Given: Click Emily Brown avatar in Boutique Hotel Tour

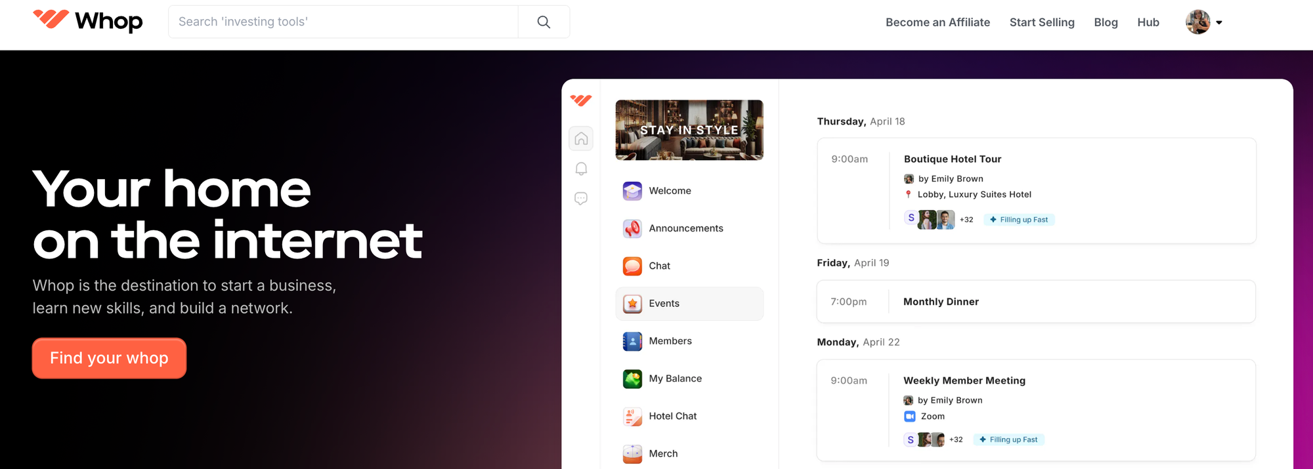Looking at the screenshot, I should tap(909, 178).
